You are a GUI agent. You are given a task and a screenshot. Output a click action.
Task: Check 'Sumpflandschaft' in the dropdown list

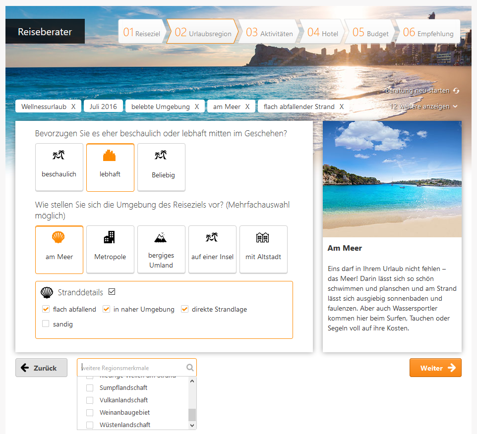coord(90,388)
